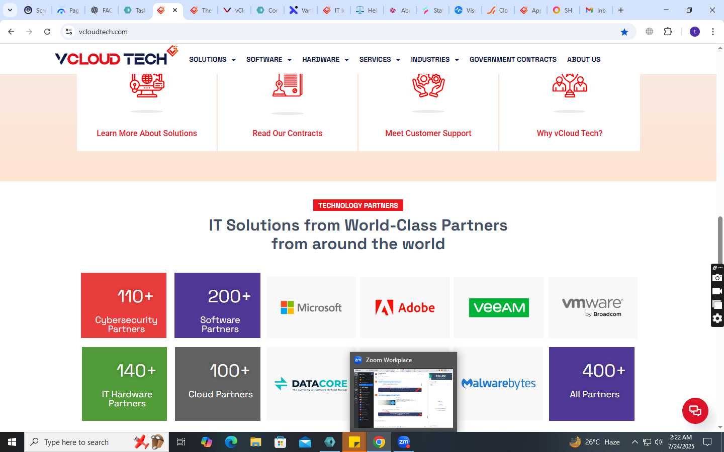Close the active vCloud Tech tab
Viewport: 724px width, 452px height.
[175, 10]
